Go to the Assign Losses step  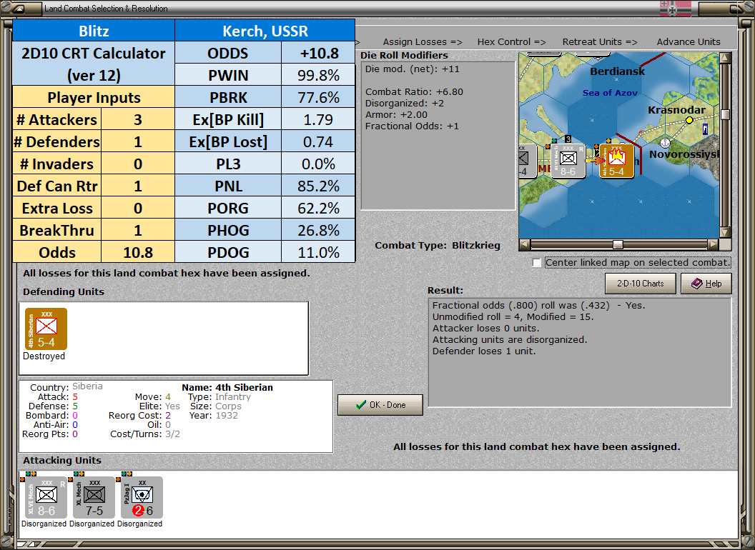(423, 42)
